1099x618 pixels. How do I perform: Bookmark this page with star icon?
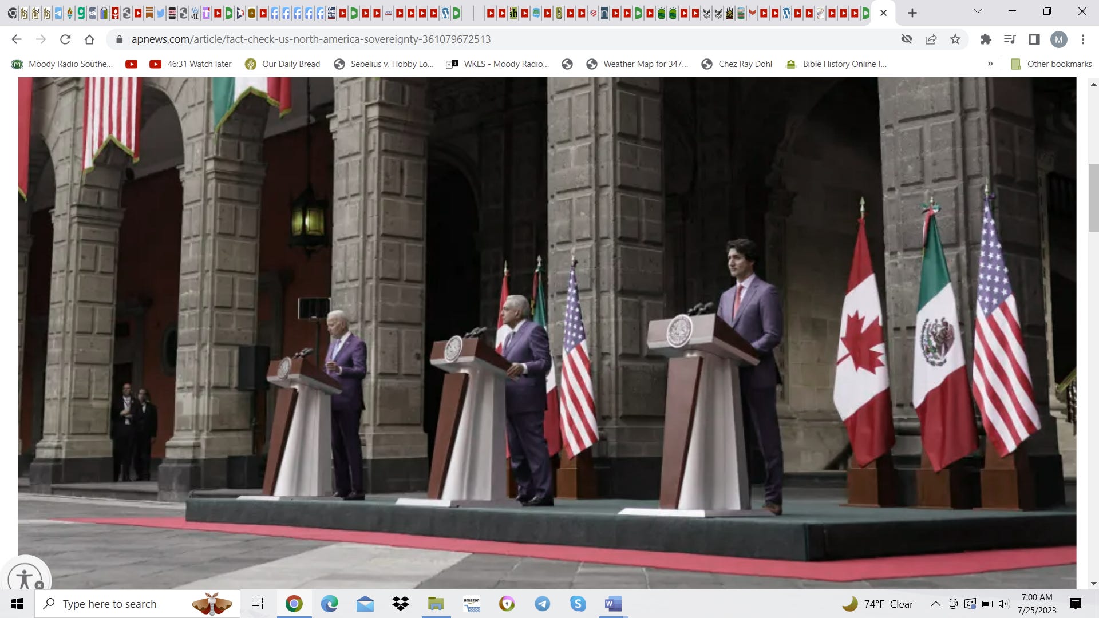[x=955, y=39]
